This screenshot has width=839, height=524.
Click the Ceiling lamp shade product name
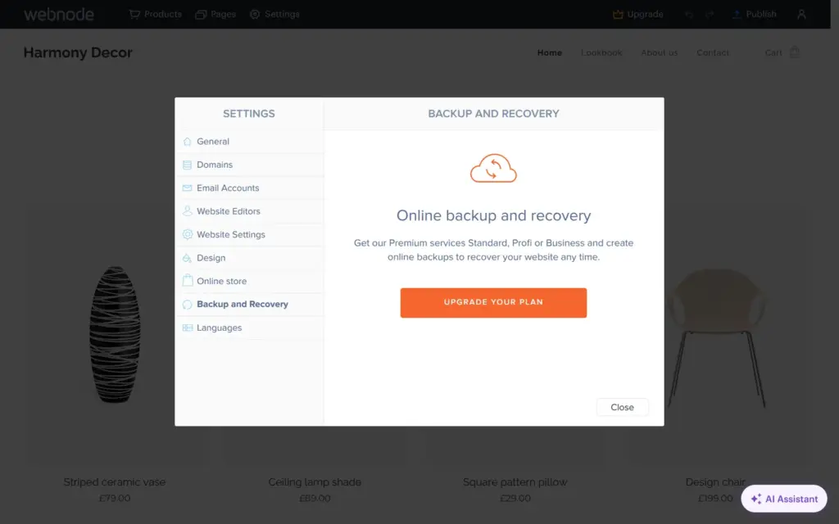[x=315, y=481]
